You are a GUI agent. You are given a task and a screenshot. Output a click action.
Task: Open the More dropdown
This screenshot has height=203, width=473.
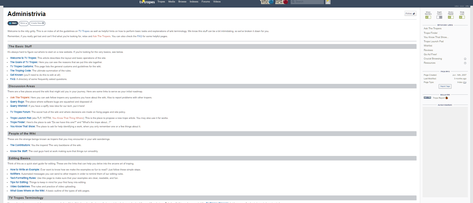click(x=24, y=23)
